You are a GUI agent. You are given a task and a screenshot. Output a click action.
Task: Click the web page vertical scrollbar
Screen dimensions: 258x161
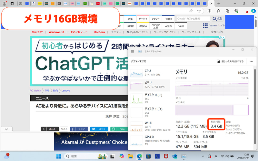[255, 23]
